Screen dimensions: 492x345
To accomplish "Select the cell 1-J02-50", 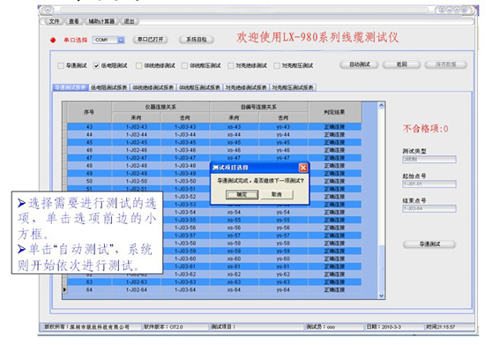I will pyautogui.click(x=136, y=181).
